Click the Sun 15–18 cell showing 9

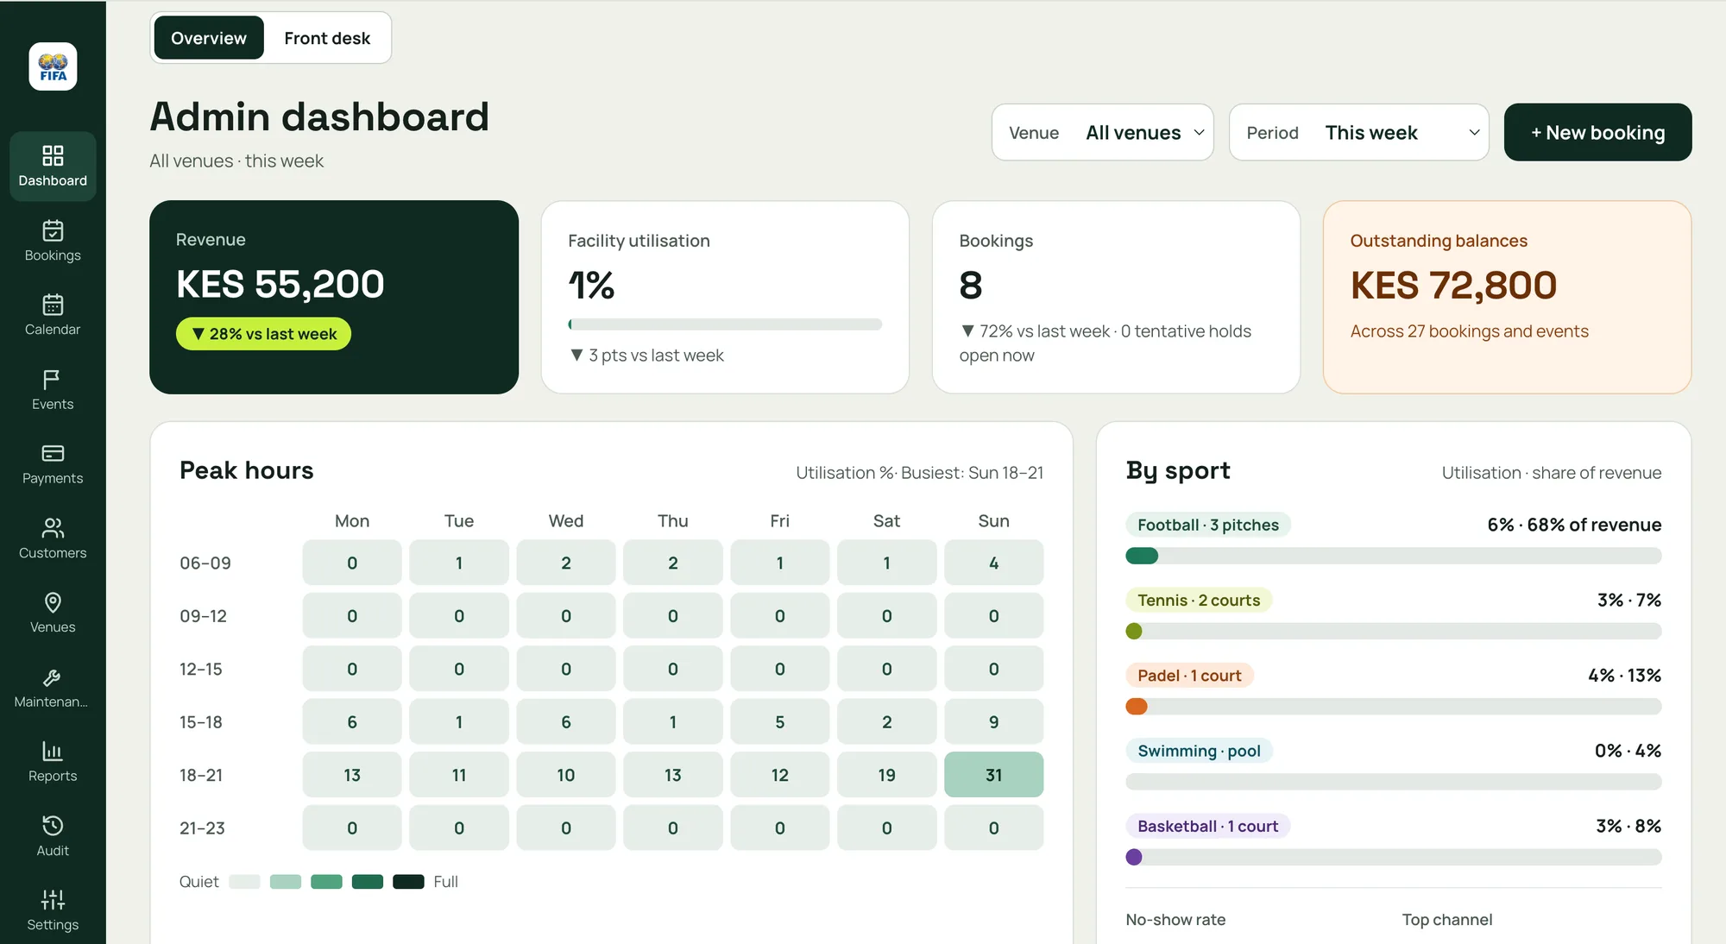click(x=993, y=721)
